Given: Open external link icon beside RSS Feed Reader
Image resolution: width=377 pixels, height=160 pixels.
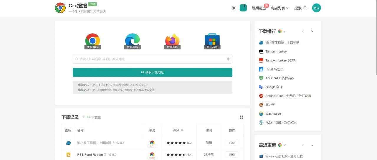Looking at the screenshot, I should pyautogui.click(x=105, y=155).
